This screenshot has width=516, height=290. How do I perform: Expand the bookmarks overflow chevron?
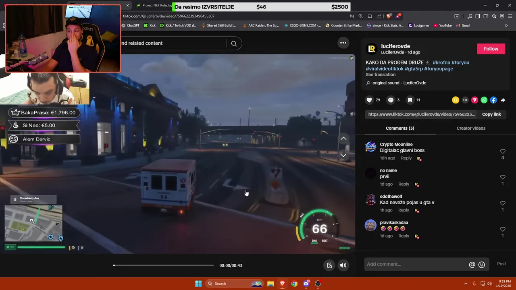[x=506, y=25]
